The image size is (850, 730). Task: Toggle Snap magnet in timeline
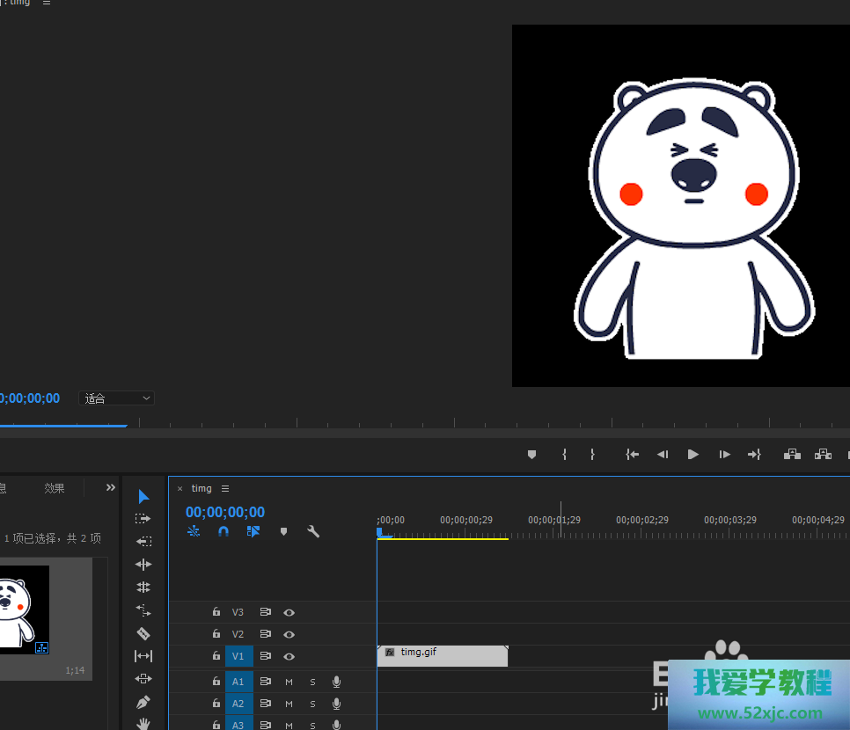[223, 531]
